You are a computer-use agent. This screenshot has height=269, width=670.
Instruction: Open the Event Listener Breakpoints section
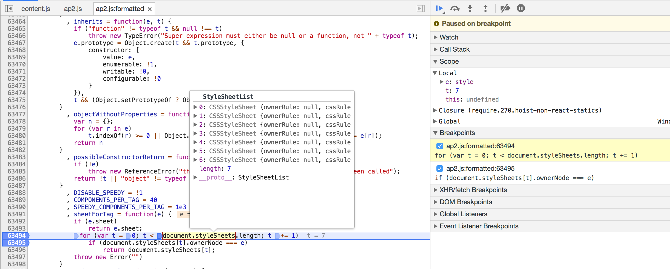[435, 226]
